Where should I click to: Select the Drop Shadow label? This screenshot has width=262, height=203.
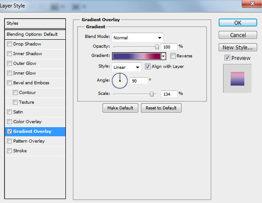[x=27, y=44]
